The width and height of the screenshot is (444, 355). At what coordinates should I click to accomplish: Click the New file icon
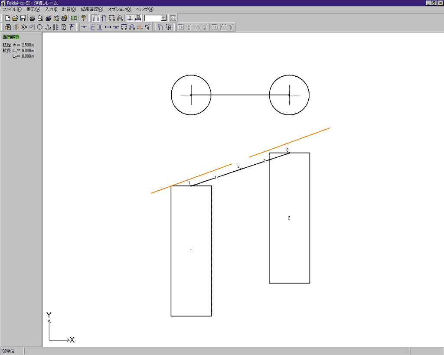(x=7, y=18)
